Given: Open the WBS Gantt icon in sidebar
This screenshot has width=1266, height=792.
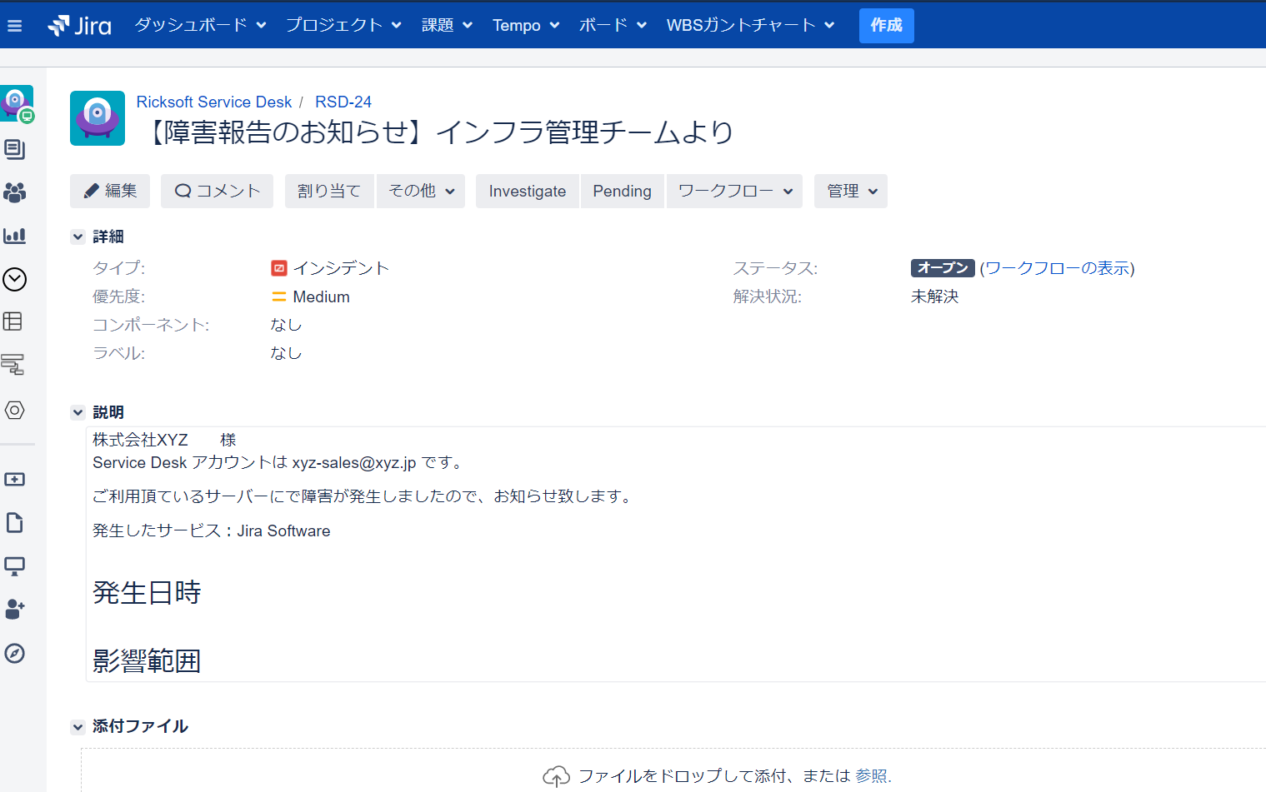Looking at the screenshot, I should tap(13, 364).
